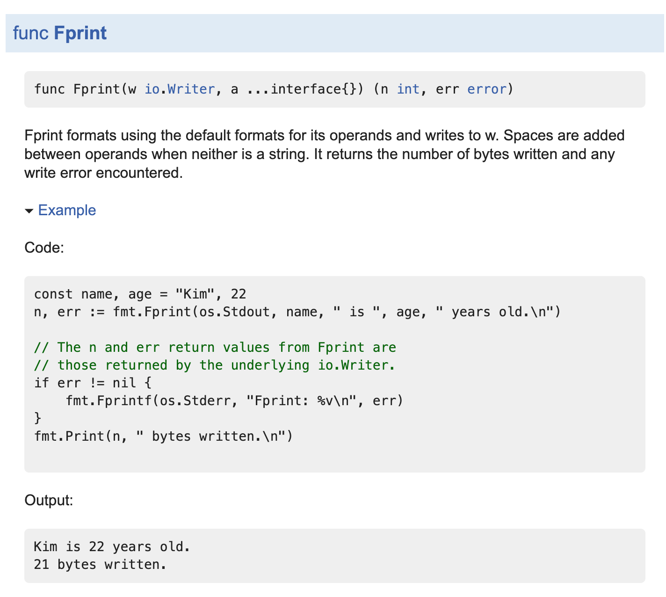The height and width of the screenshot is (597, 666).
Task: Follow the io package link in signature
Action: coord(152,89)
